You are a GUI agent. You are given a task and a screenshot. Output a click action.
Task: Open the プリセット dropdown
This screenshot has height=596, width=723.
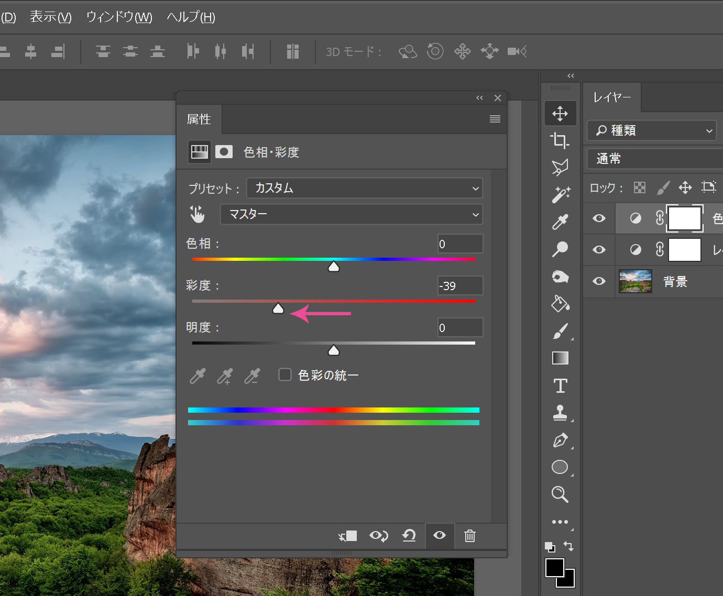point(364,189)
